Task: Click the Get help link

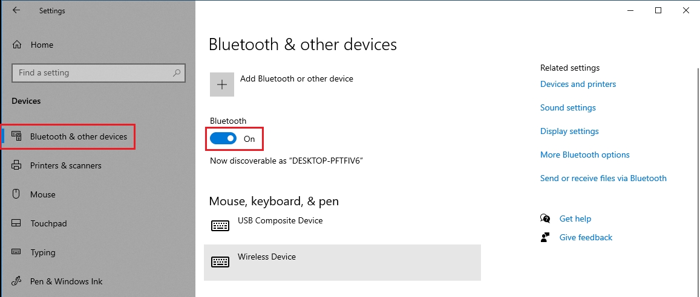Action: [x=575, y=219]
